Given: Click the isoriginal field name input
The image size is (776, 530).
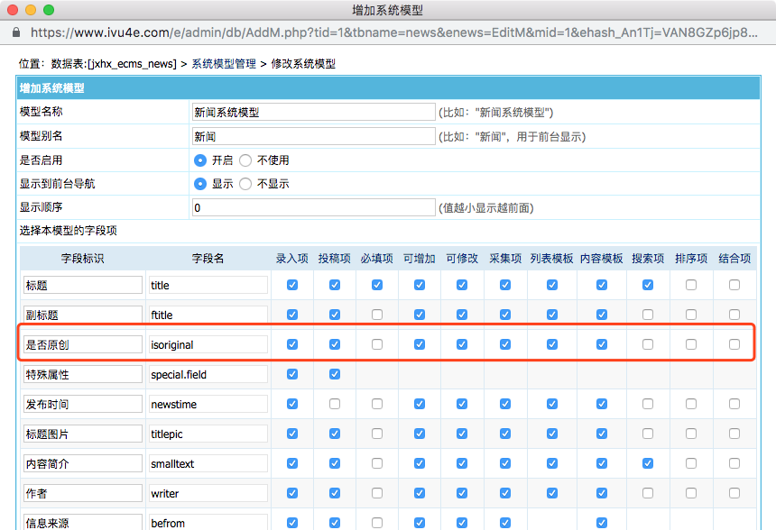Looking at the screenshot, I should pyautogui.click(x=208, y=344).
